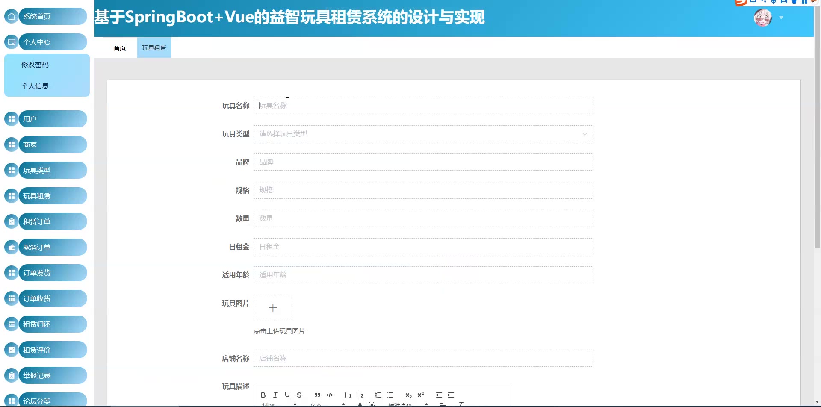
Task: Create a bulleted list
Action: (390, 395)
